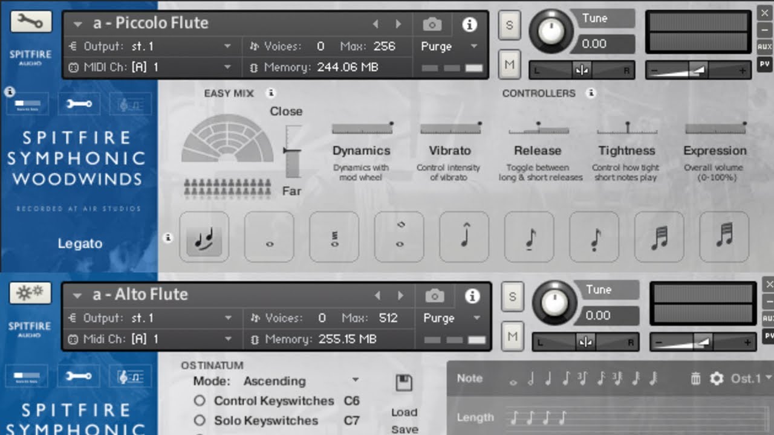Screen dimensions: 774x435
Task: Open Alto Flute snapshot camera view
Action: (434, 296)
